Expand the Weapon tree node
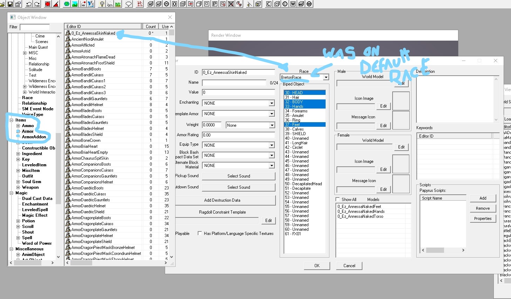This screenshot has height=299, width=511. click(x=18, y=187)
